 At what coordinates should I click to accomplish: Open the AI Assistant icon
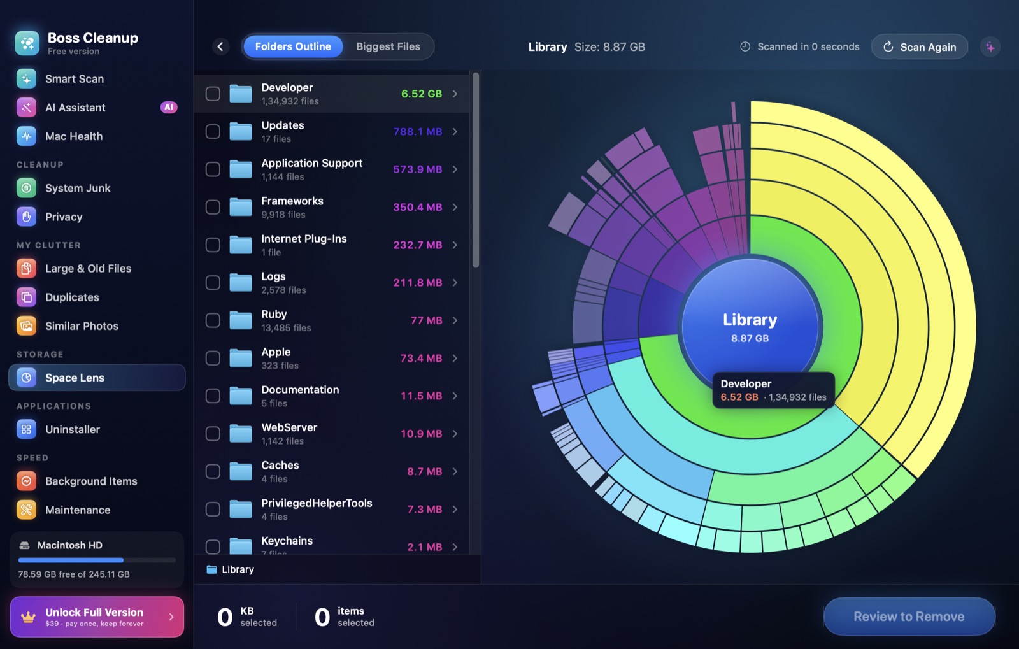[x=26, y=108]
